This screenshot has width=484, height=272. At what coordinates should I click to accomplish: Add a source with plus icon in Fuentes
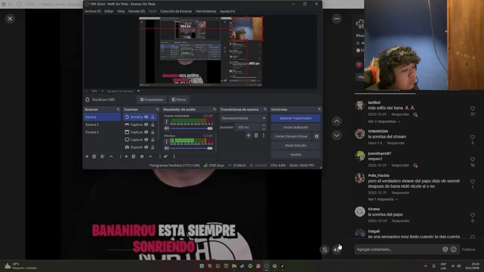click(126, 156)
